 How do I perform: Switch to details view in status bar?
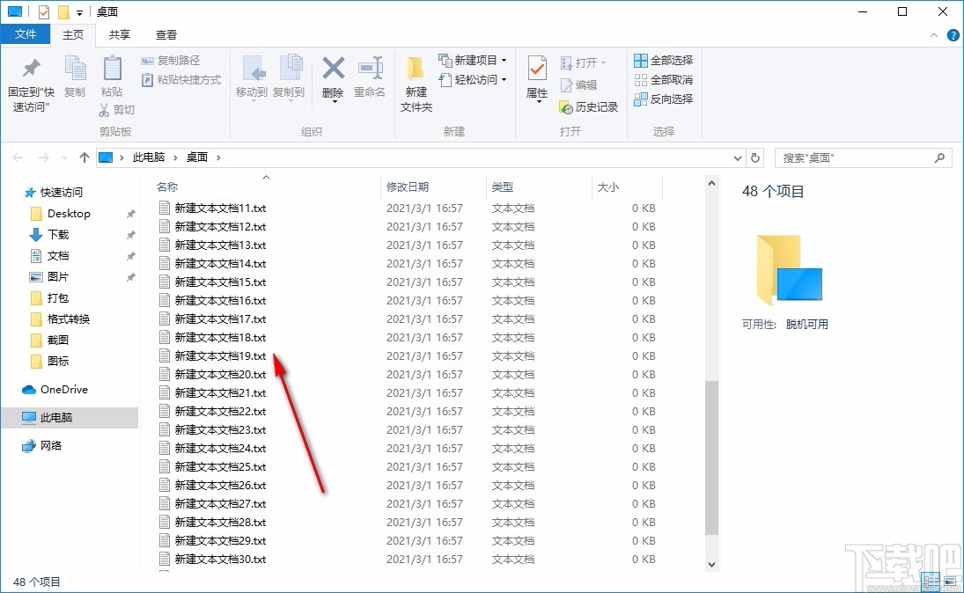pyautogui.click(x=931, y=582)
